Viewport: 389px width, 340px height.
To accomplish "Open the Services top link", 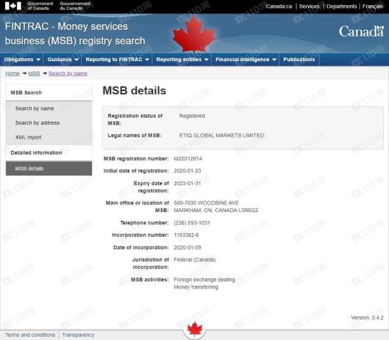I will (309, 6).
